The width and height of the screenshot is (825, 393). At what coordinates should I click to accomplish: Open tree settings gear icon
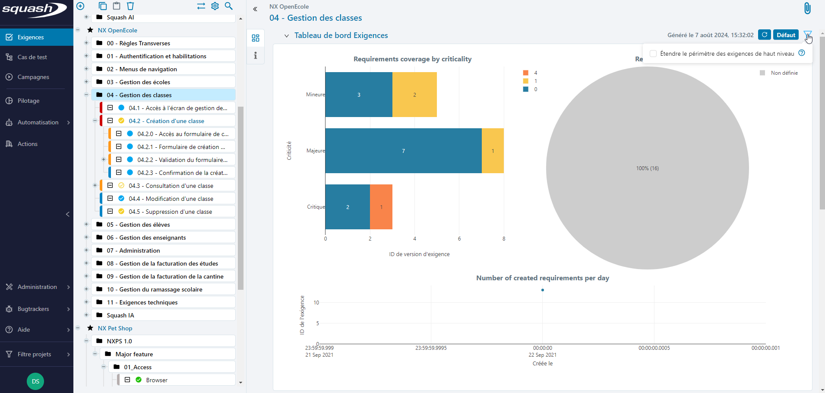(x=215, y=6)
